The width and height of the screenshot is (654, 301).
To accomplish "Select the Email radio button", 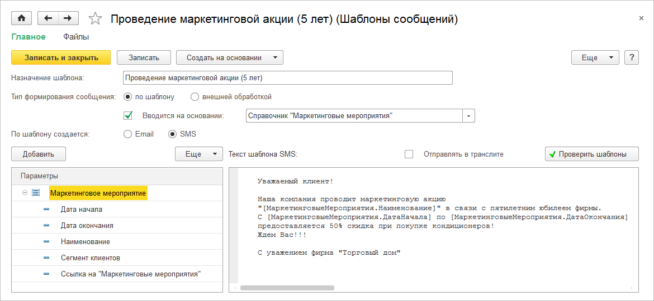I will pyautogui.click(x=128, y=134).
